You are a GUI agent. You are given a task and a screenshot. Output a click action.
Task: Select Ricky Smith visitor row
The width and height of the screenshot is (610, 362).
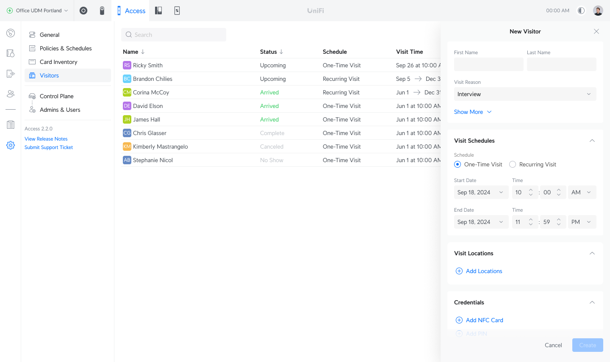pyautogui.click(x=281, y=65)
